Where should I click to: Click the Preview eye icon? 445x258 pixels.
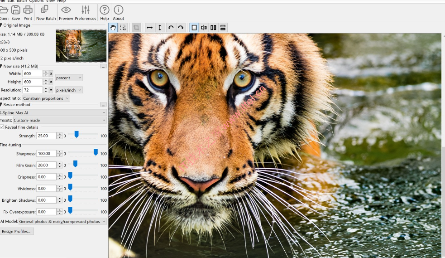[66, 10]
